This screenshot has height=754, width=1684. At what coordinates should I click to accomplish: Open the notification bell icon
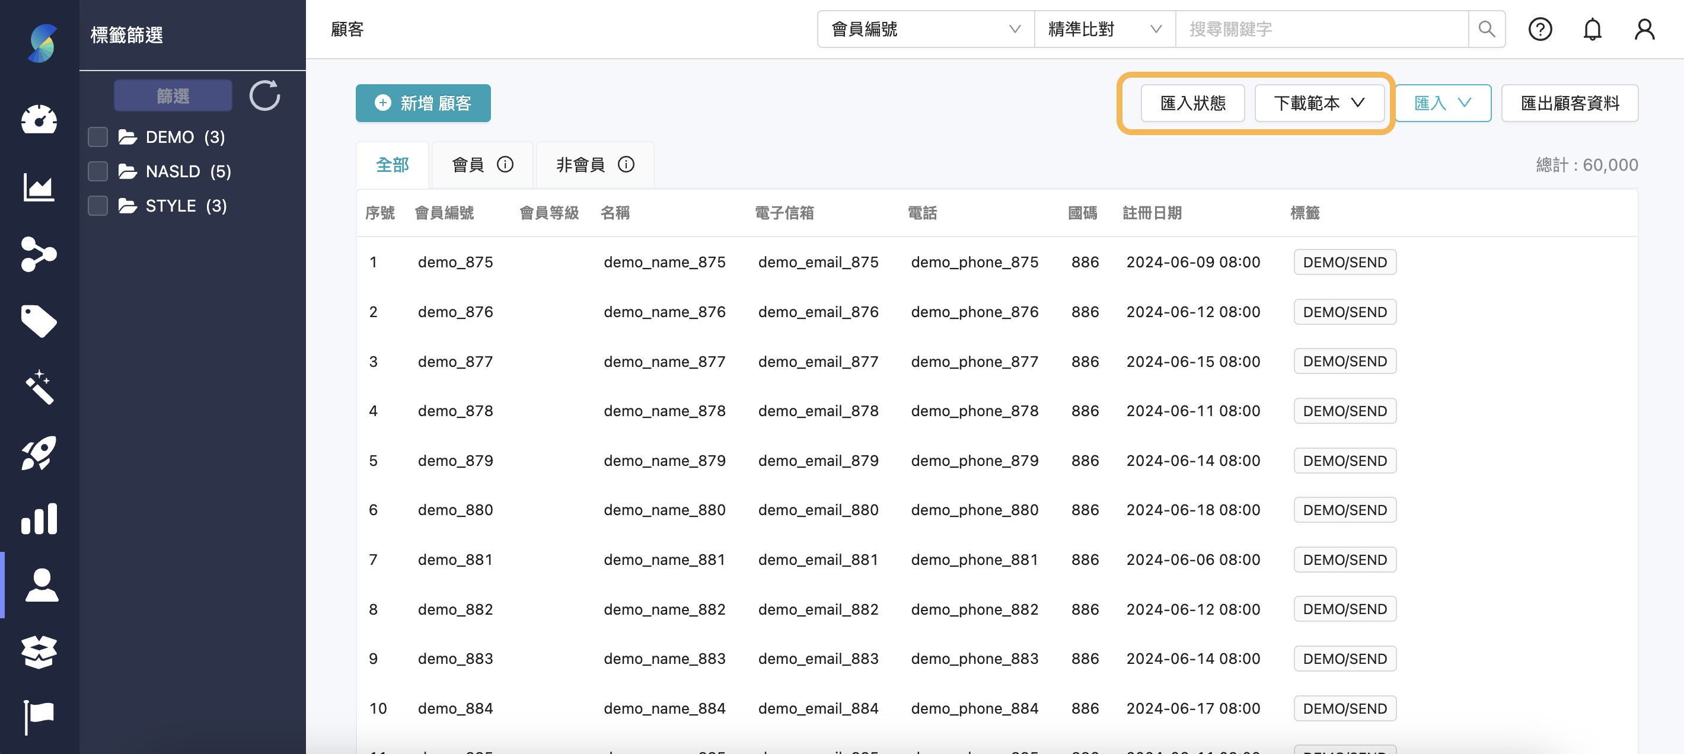[x=1593, y=28]
